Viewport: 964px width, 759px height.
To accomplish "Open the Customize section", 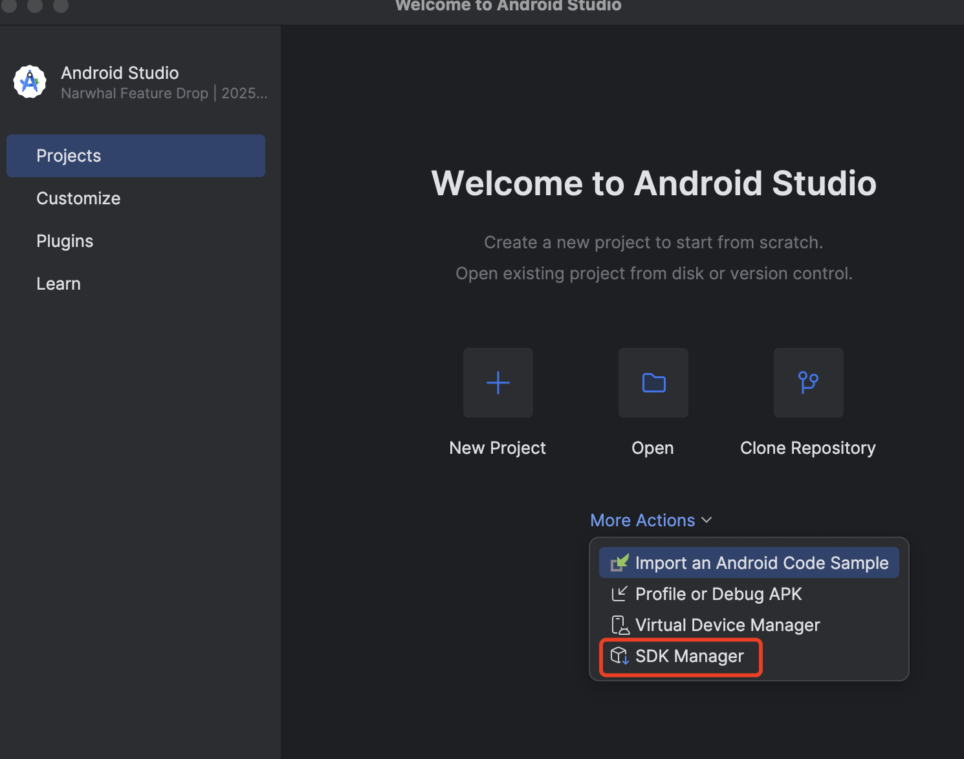I will point(136,198).
